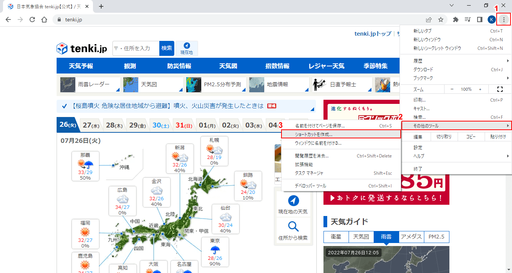Click the site lock icon in address bar
Viewport: 512px width, 273px height.
point(59,19)
